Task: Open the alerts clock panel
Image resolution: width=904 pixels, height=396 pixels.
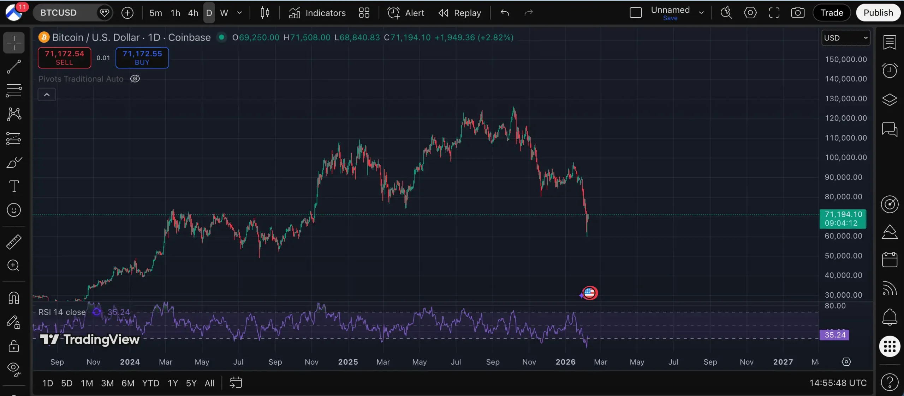Action: click(890, 71)
